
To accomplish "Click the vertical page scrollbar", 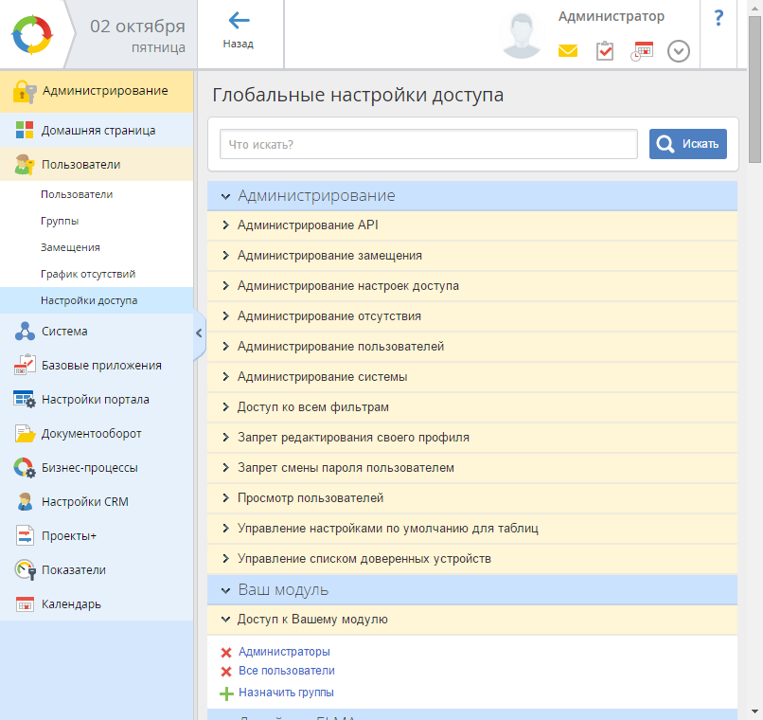I will click(x=754, y=379).
